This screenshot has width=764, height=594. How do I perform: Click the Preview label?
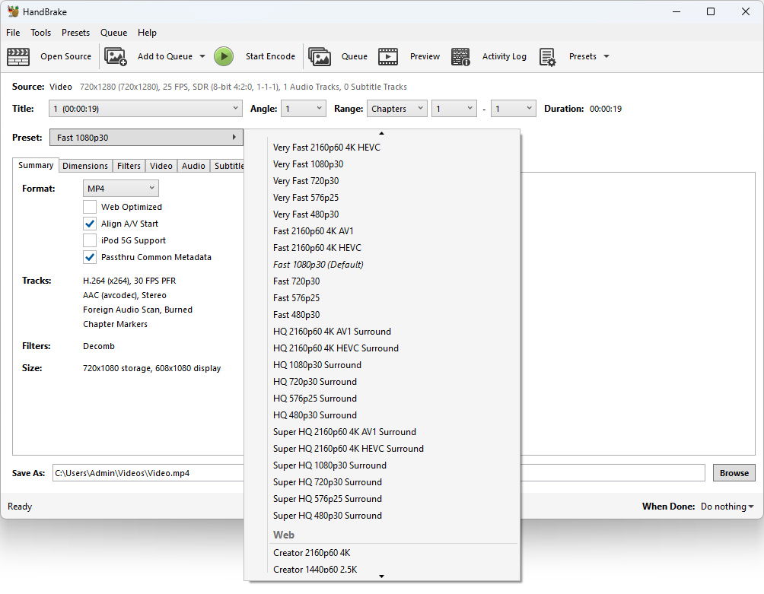pos(425,56)
